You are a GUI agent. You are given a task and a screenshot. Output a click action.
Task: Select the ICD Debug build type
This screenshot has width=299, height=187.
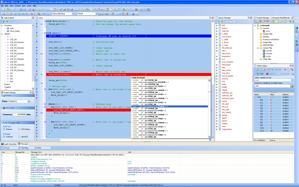(x=19, y=129)
